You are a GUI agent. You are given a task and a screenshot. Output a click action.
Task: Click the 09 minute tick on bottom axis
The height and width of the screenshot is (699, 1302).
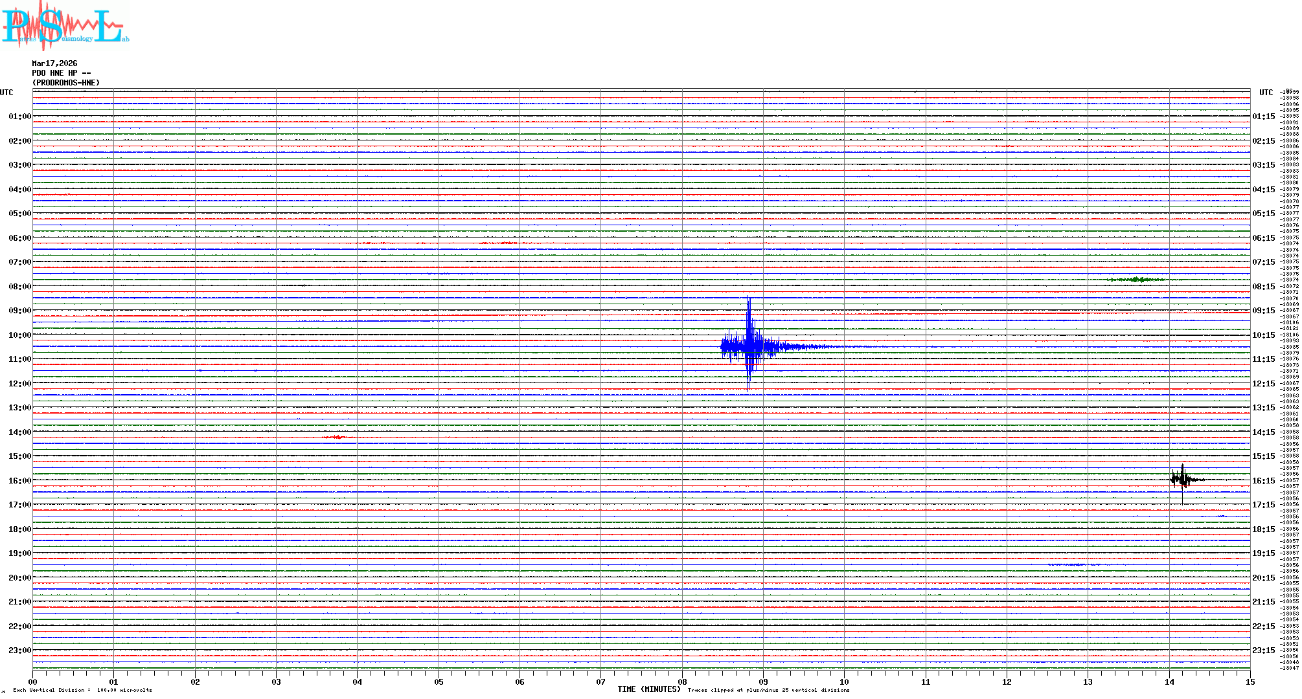[763, 682]
